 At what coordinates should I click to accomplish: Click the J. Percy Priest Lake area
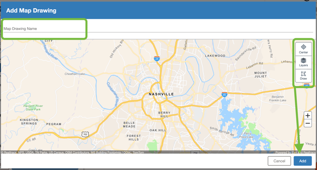pyautogui.click(x=246, y=135)
